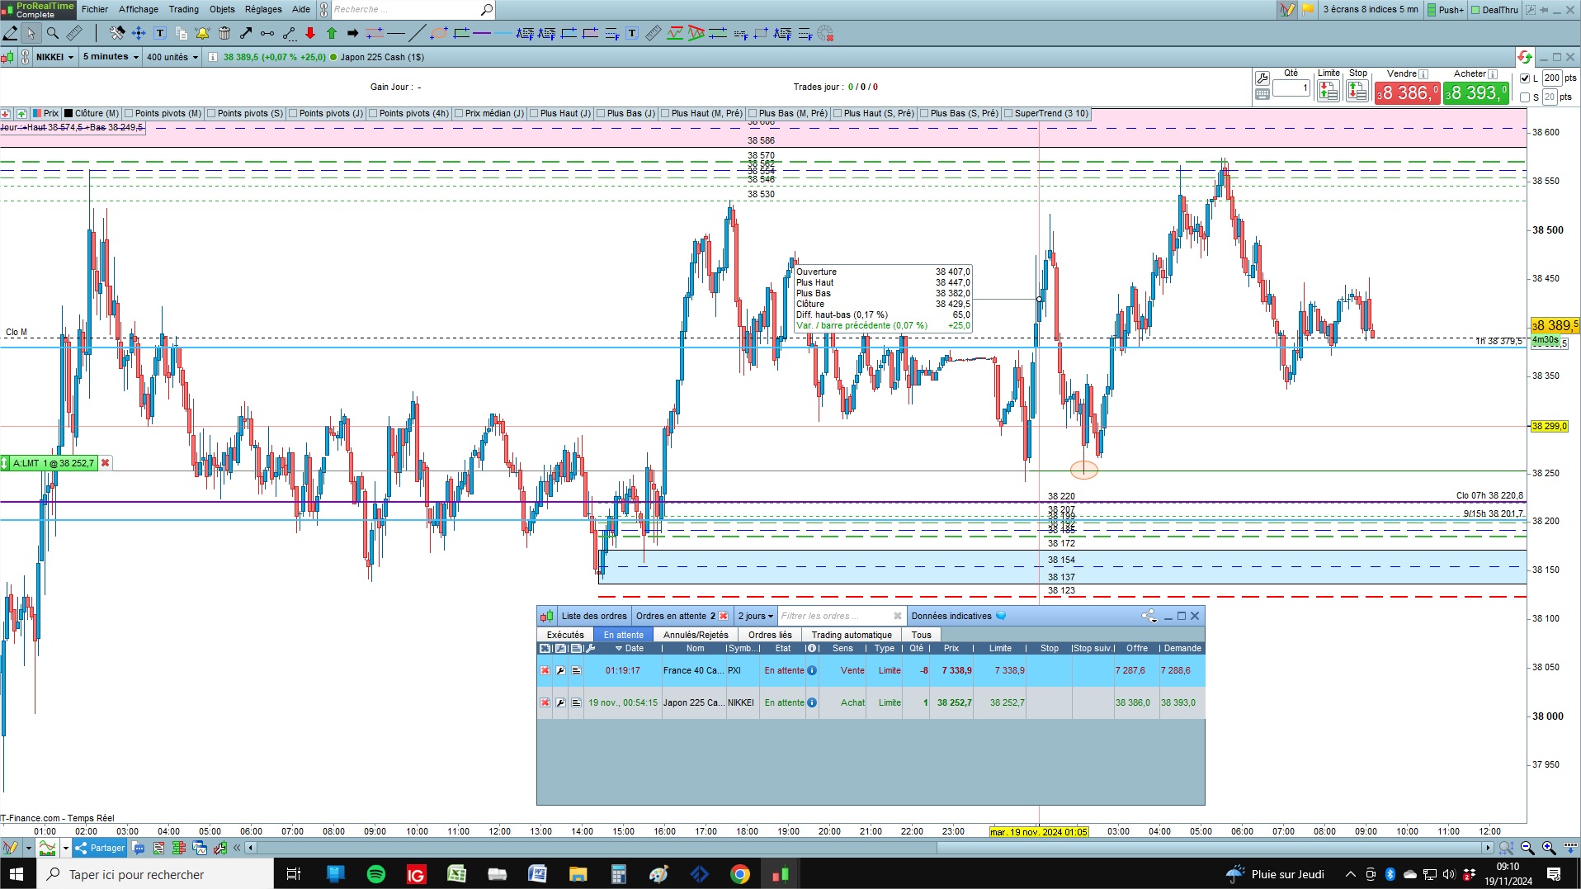
Task: Click the Qté quantity input field
Action: pyautogui.click(x=1291, y=87)
